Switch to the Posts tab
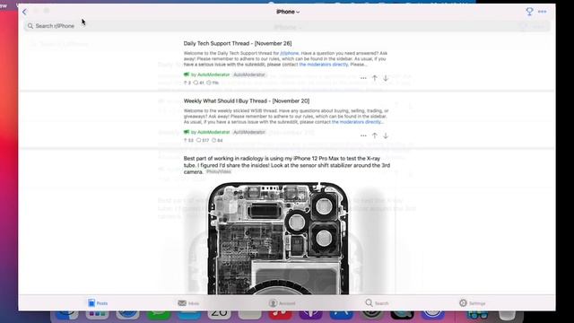This screenshot has width=574, height=323. point(98,303)
